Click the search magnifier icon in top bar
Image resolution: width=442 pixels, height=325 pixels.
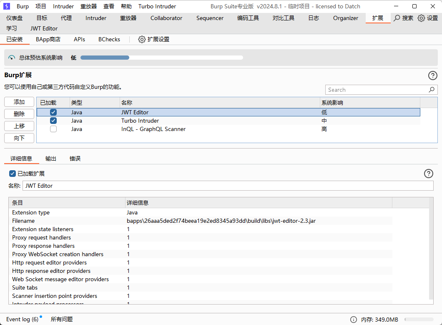click(397, 18)
